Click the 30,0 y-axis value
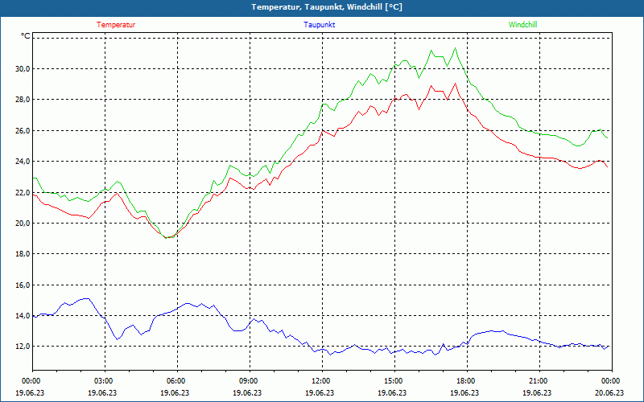The width and height of the screenshot is (644, 402). pyautogui.click(x=23, y=69)
